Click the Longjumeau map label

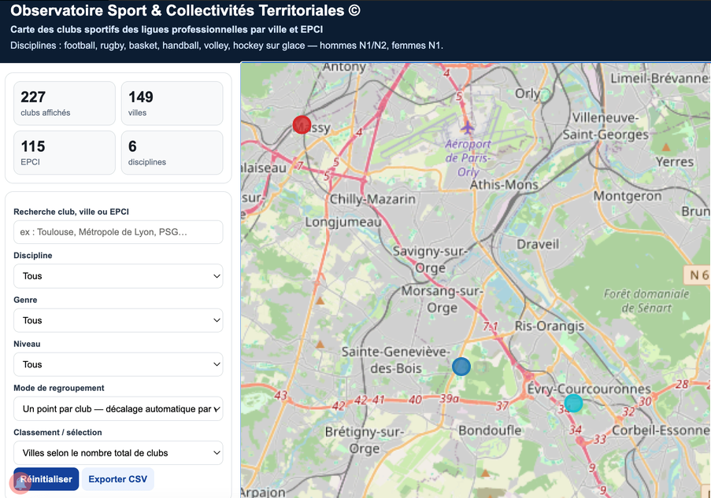343,222
